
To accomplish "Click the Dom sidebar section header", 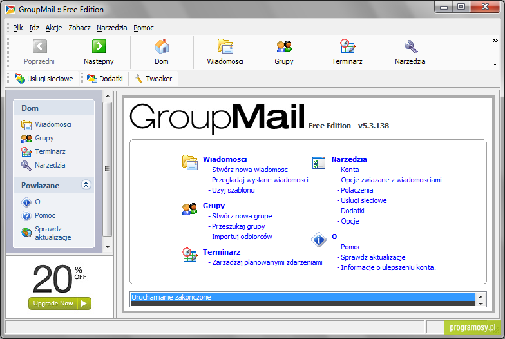I will pos(54,108).
